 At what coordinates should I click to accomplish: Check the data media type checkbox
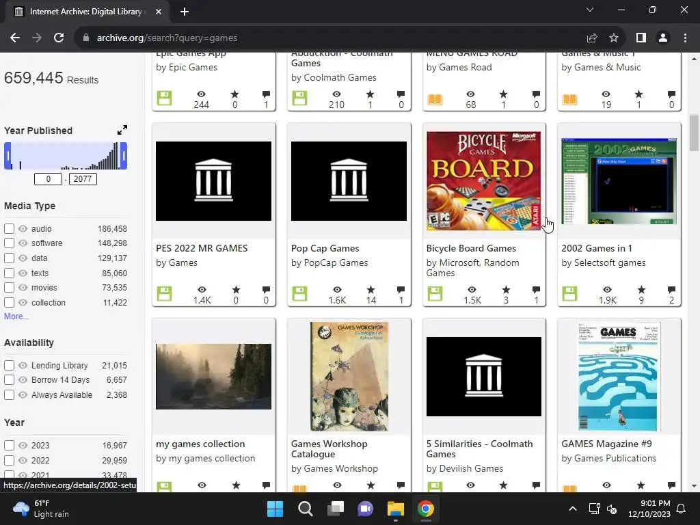9,258
